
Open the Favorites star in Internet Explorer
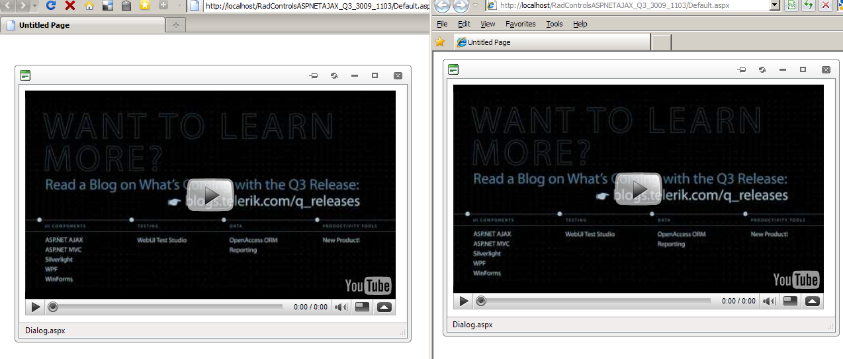point(440,42)
